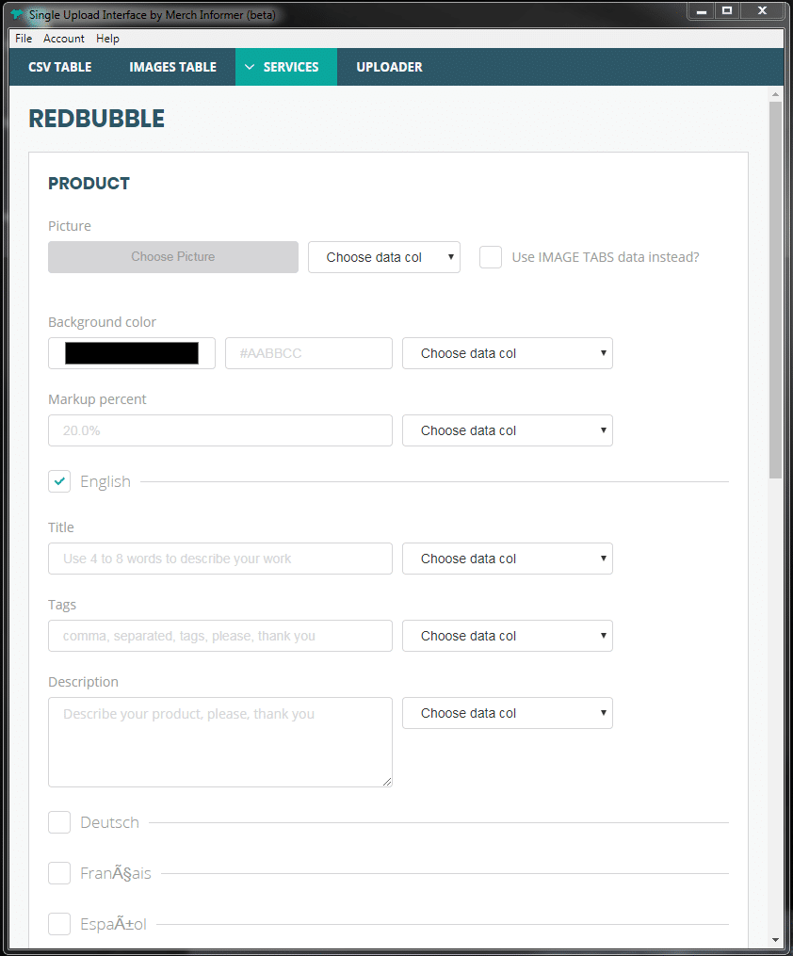
Task: Click the REDBUBBLE heading text
Action: [96, 119]
